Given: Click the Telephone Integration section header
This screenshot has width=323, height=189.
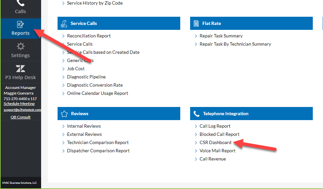Looking at the screenshot, I should (251, 114).
